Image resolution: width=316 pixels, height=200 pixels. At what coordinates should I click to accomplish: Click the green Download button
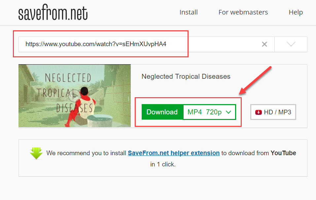point(162,112)
